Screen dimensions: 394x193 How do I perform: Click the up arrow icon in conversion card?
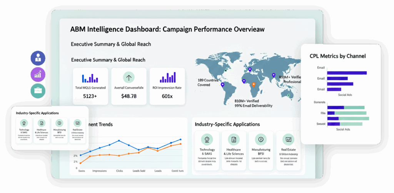(x=129, y=77)
